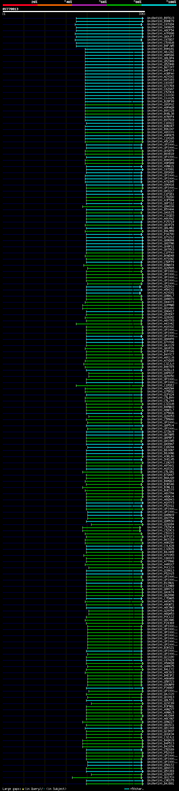Click the green ~80% identity legend segment
Viewport: 179px width, 791px height.
click(124, 5)
